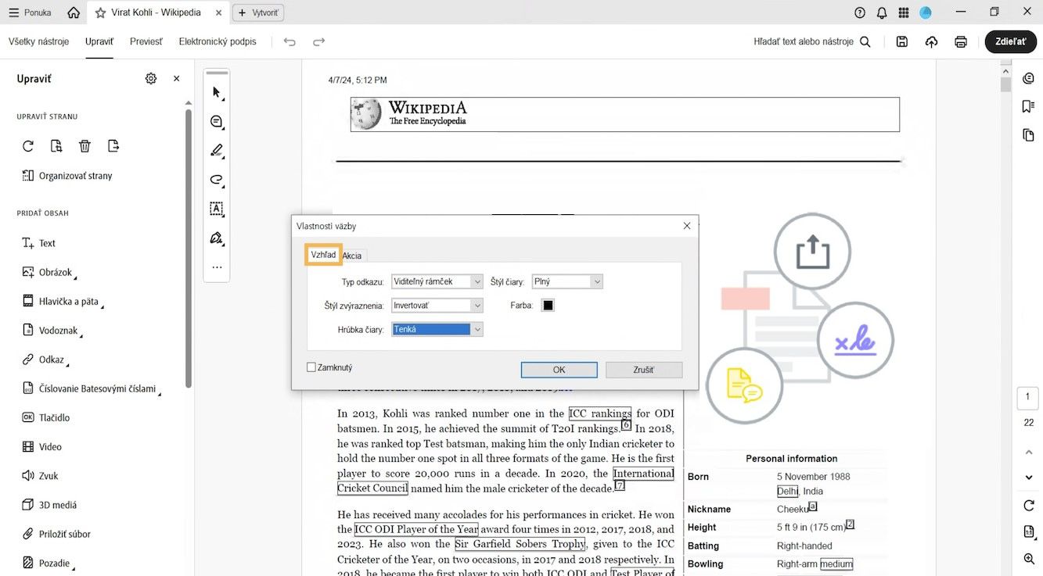This screenshot has width=1043, height=576.
Task: Open Štýl čiary dropdown
Action: pyautogui.click(x=567, y=281)
